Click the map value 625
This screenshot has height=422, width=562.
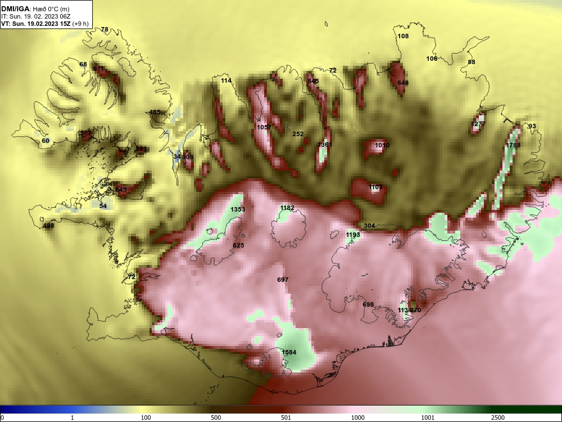pyautogui.click(x=238, y=245)
